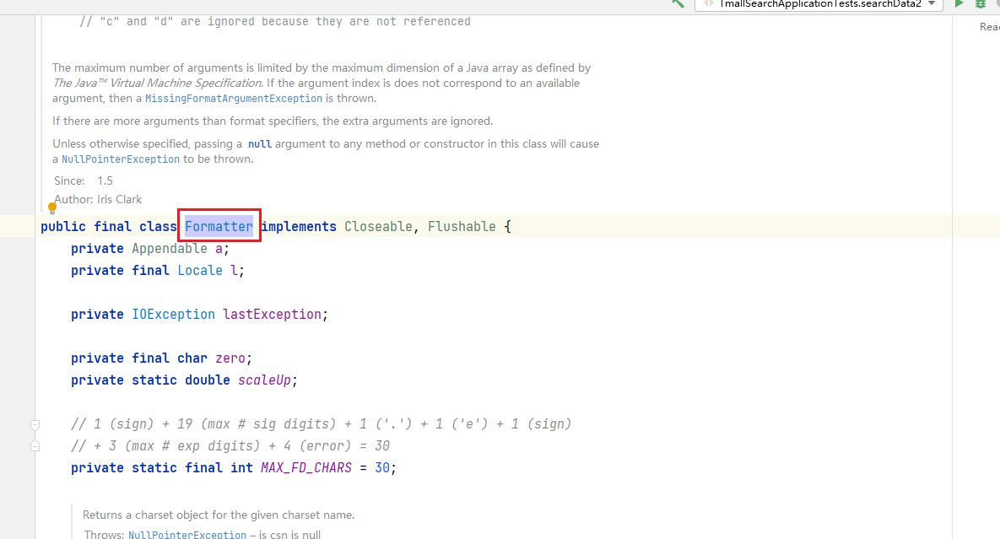Screen dimensions: 1000x539
Task: Open NullPointerException link under Throws
Action: click(x=186, y=534)
